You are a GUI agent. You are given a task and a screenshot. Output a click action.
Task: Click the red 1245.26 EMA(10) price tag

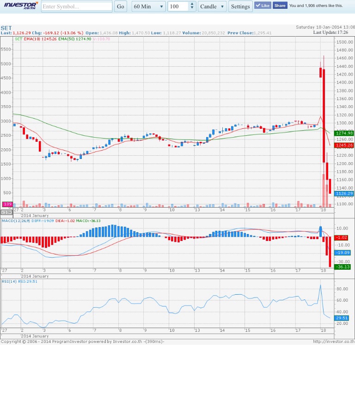[344, 146]
